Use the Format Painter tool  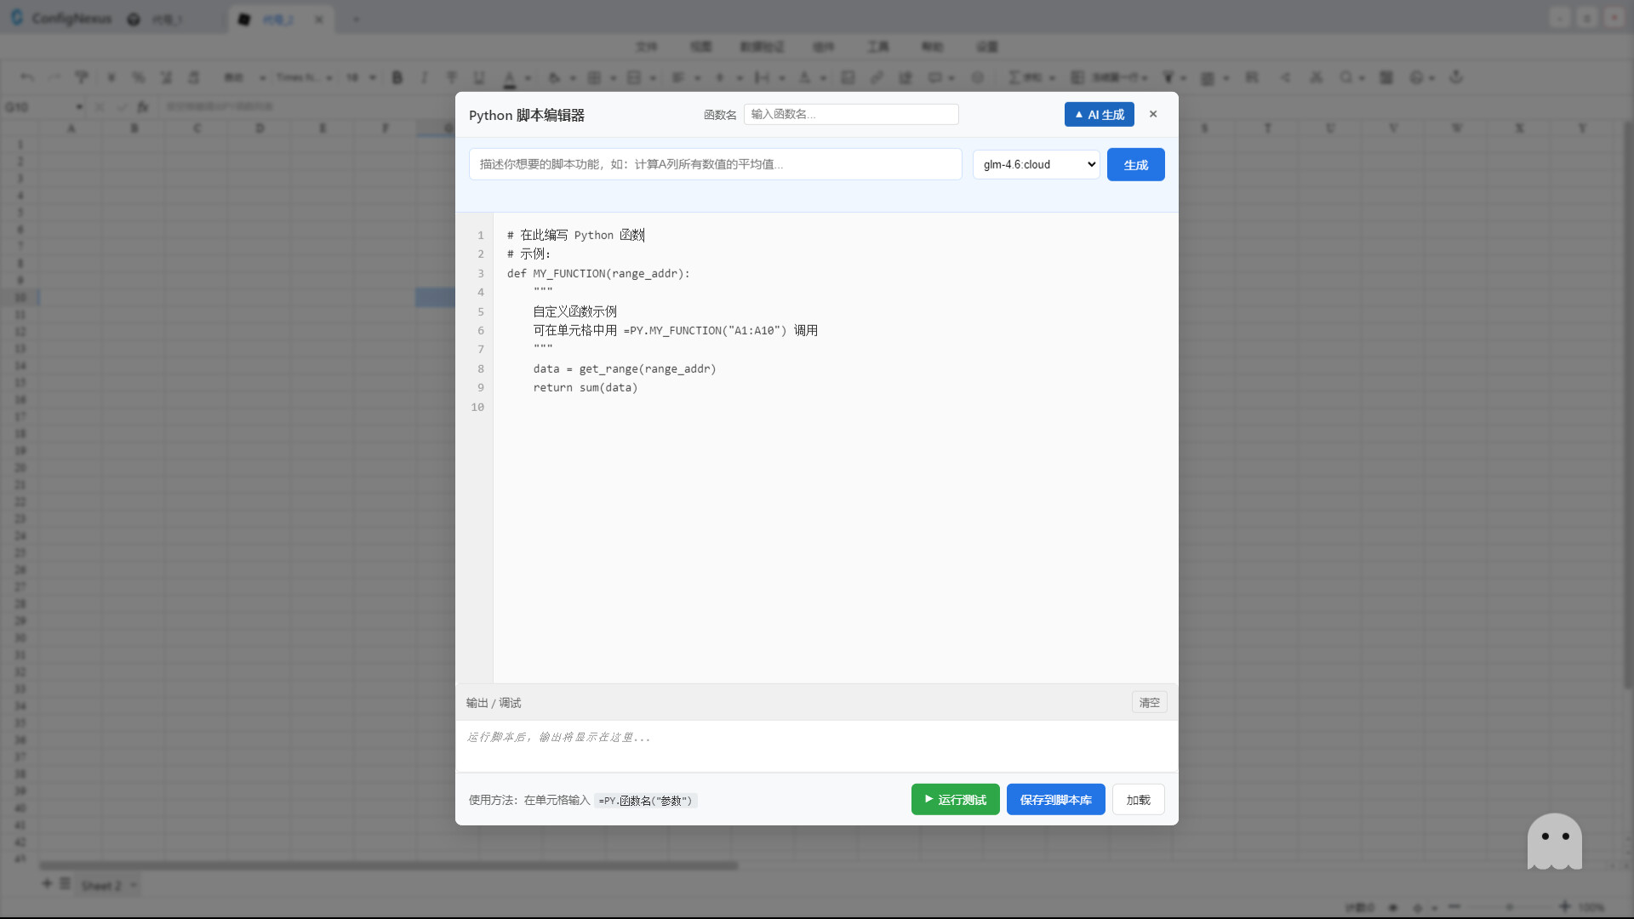81,77
